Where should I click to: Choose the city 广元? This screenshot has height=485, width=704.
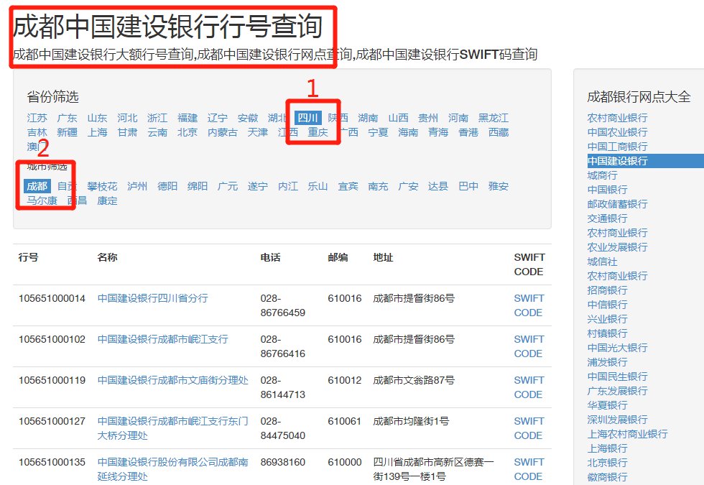(227, 186)
